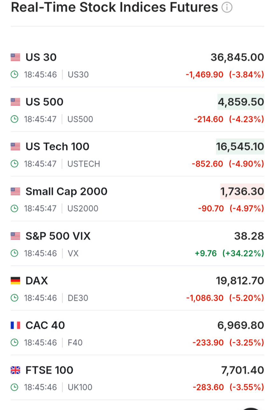Click the German flag icon beside DAX
The image size is (275, 410).
(x=15, y=281)
